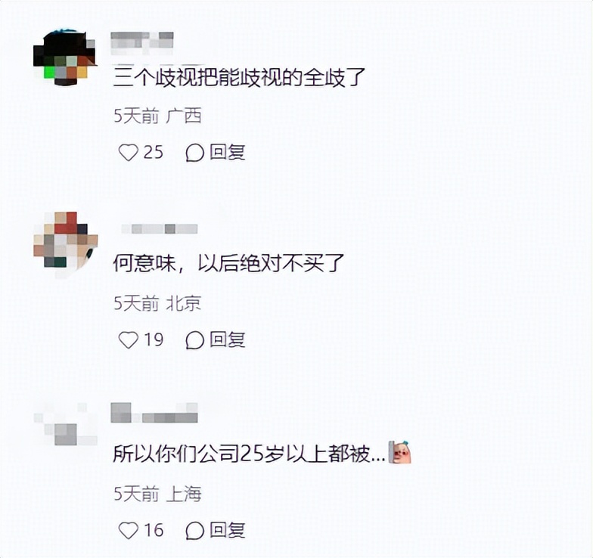Open the second commenter's avatar

[x=65, y=243]
